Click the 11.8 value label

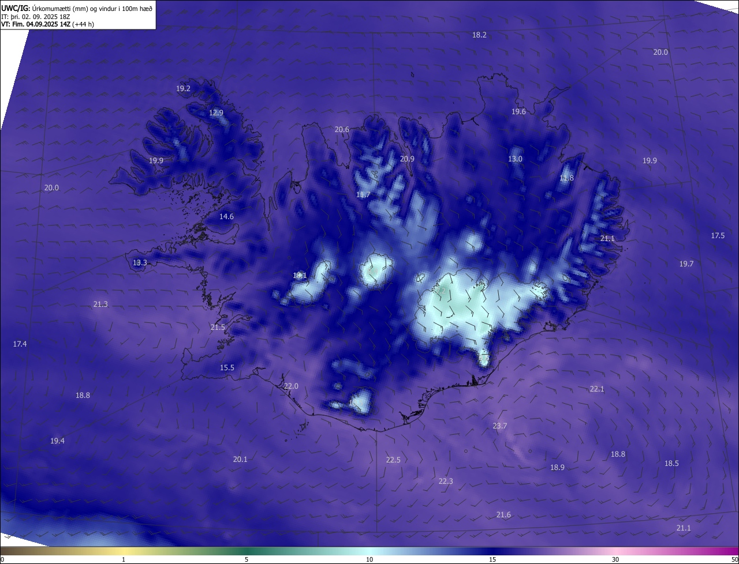[566, 178]
